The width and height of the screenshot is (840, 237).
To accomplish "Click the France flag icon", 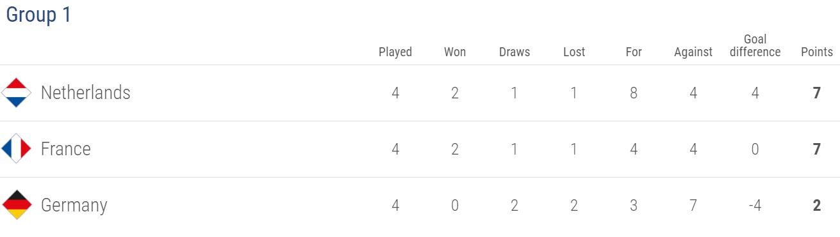I will (x=16, y=149).
